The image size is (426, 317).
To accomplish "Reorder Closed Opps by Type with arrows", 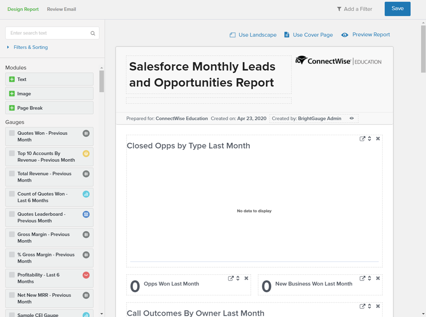I will [x=369, y=139].
